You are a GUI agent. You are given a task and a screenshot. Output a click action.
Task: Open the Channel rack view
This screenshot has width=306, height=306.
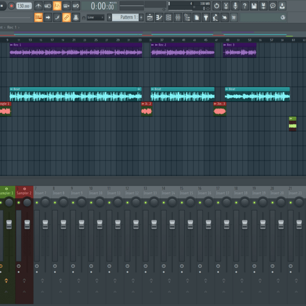point(168,17)
